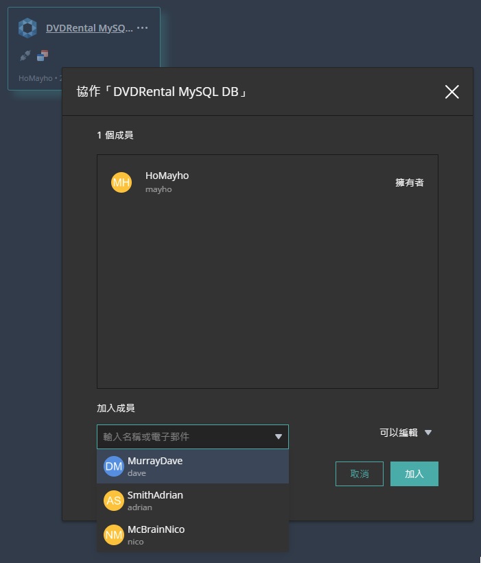Click the model icon on project card
Viewport: 481px width, 563px height.
point(43,56)
